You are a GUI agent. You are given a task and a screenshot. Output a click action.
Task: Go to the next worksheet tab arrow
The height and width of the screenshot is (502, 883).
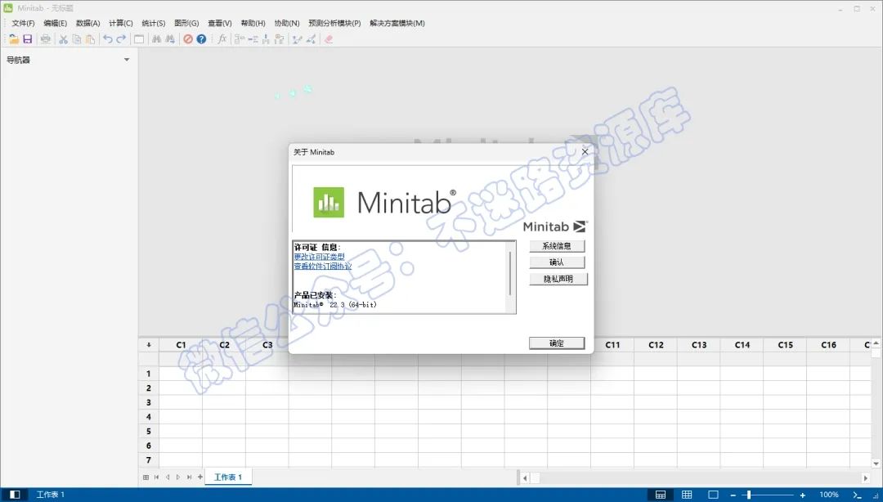tap(178, 477)
